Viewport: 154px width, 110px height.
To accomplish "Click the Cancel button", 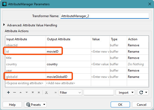I will coord(142,104).
